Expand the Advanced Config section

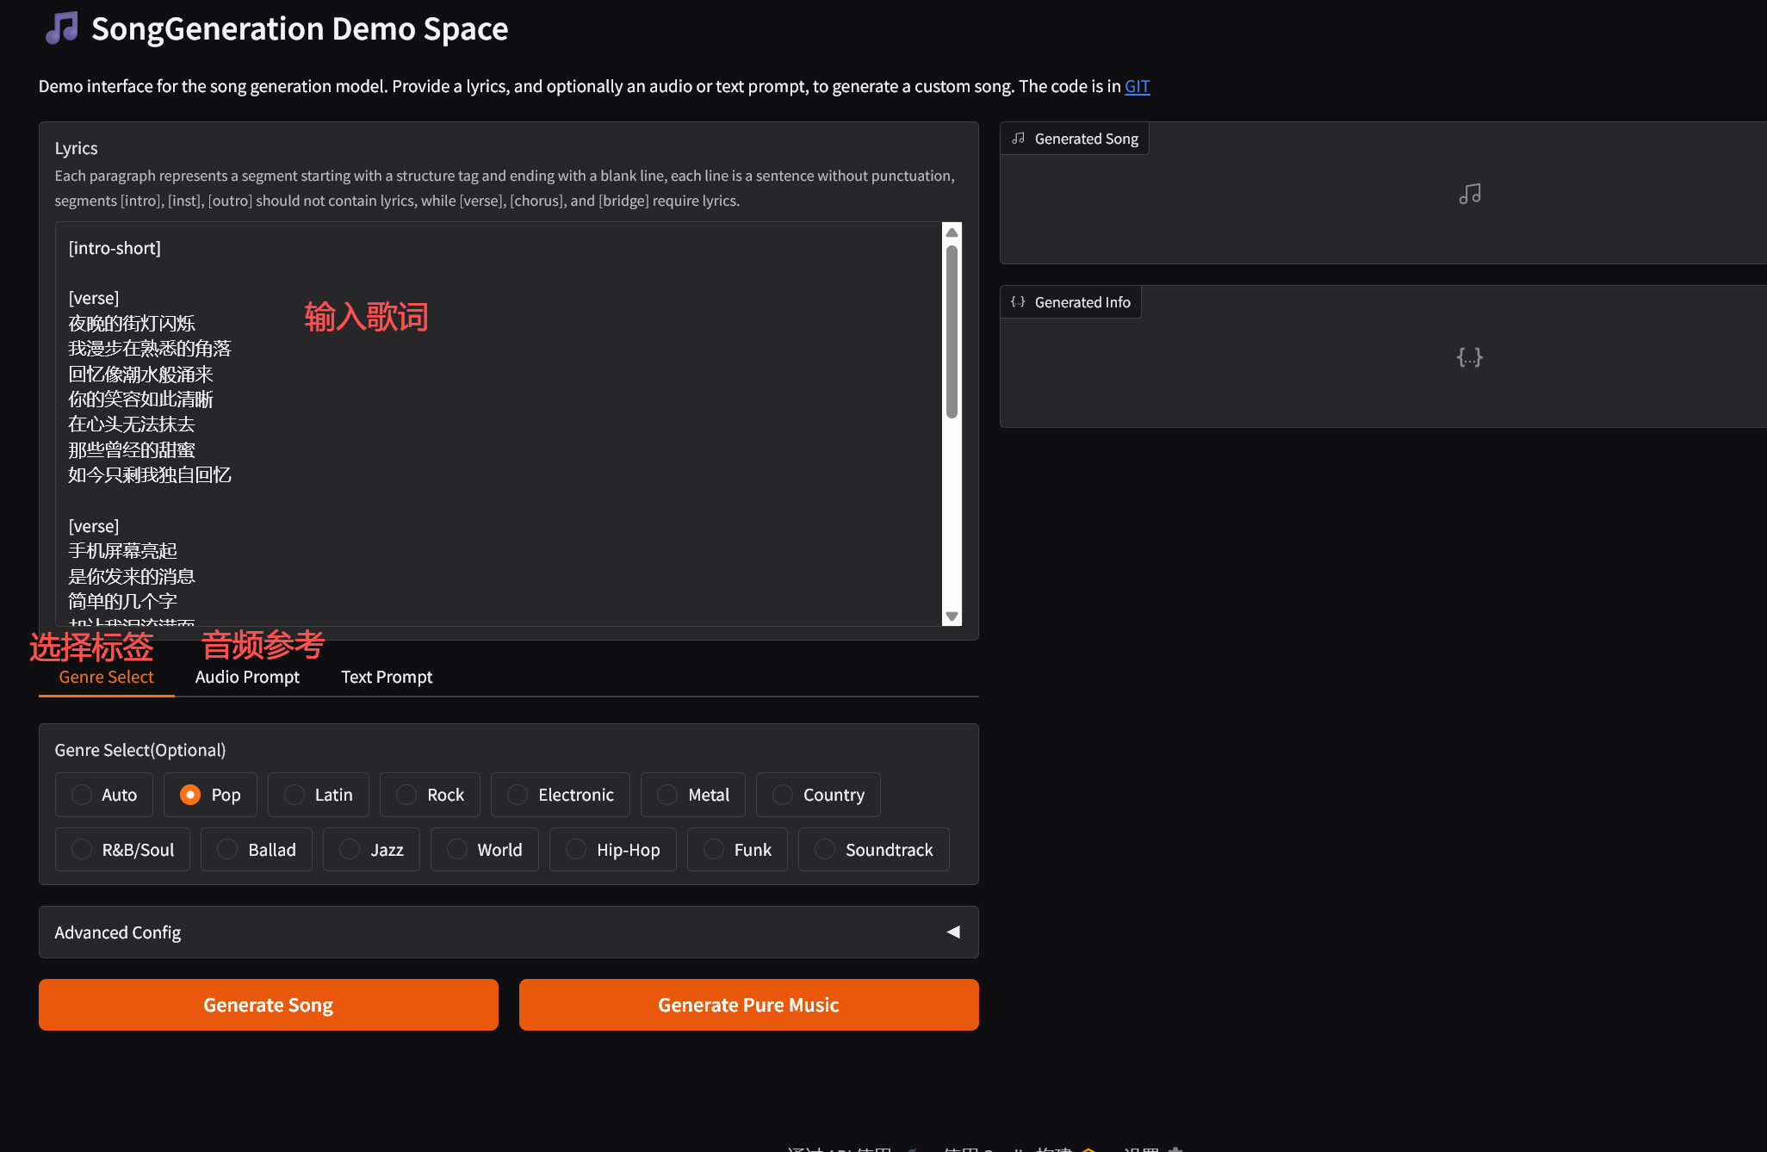[118, 932]
